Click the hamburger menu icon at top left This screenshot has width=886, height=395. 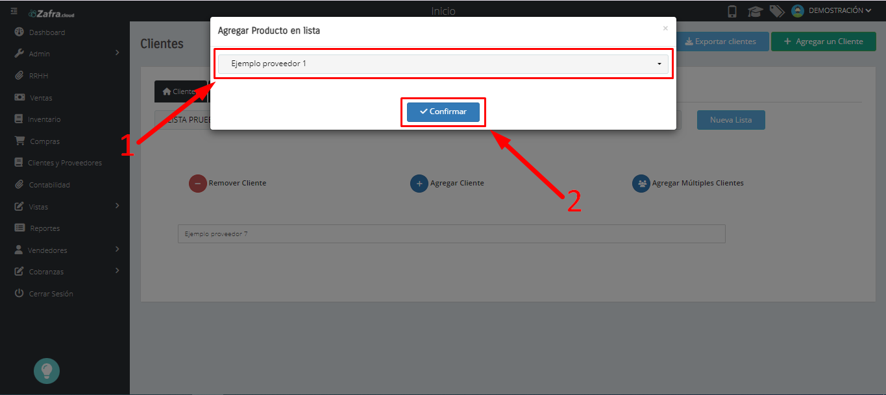coord(14,11)
